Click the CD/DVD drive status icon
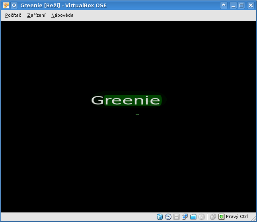 click(x=168, y=217)
